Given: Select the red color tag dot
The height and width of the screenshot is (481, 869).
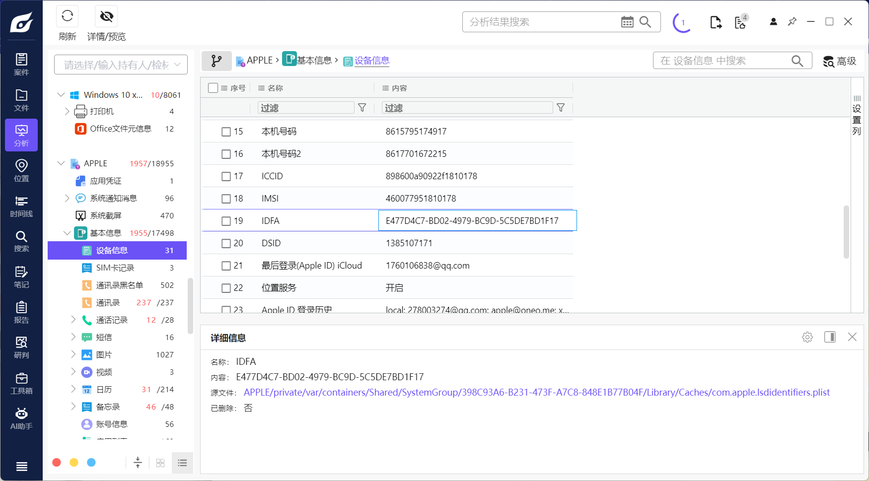Looking at the screenshot, I should pyautogui.click(x=57, y=462).
